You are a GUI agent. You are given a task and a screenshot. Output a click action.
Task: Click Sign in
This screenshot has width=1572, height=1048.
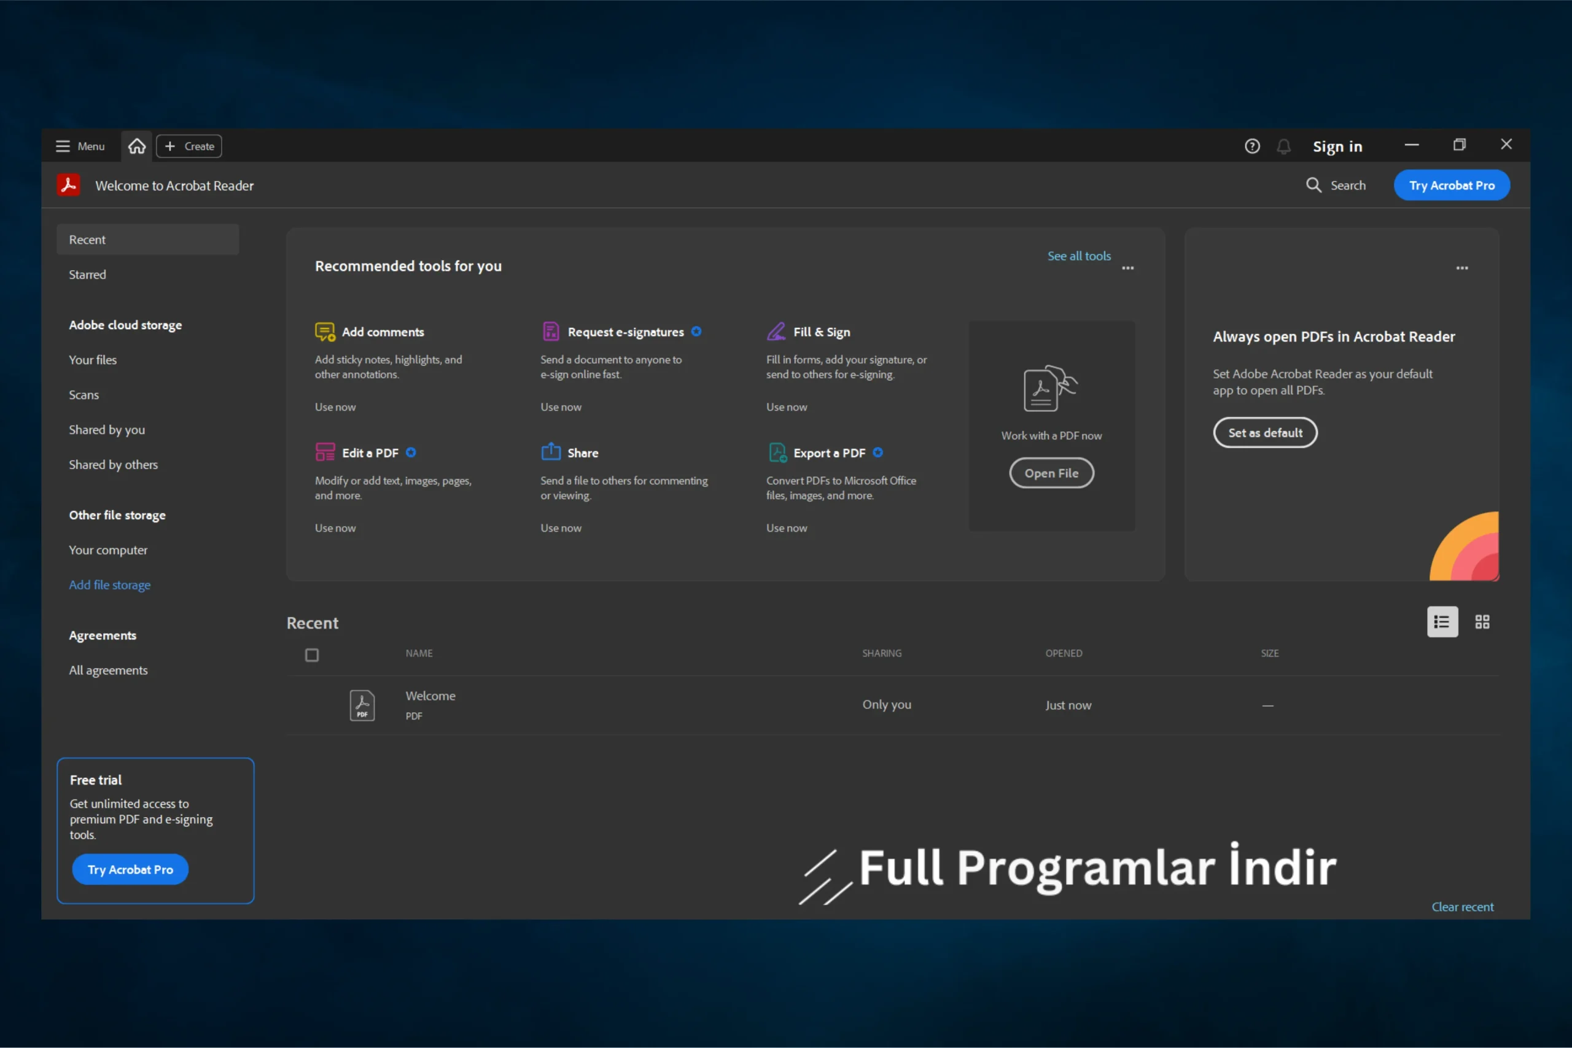click(1337, 146)
